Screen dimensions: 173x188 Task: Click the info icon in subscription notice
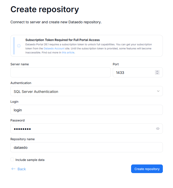click(19, 46)
